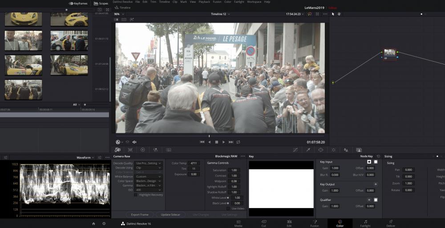Open ISO 400 dropdown
Screen dimensions: 445x228
(148, 190)
